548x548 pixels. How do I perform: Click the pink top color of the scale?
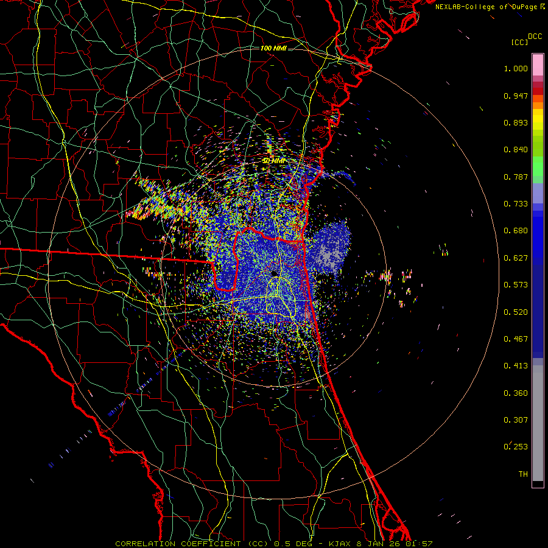[538, 65]
